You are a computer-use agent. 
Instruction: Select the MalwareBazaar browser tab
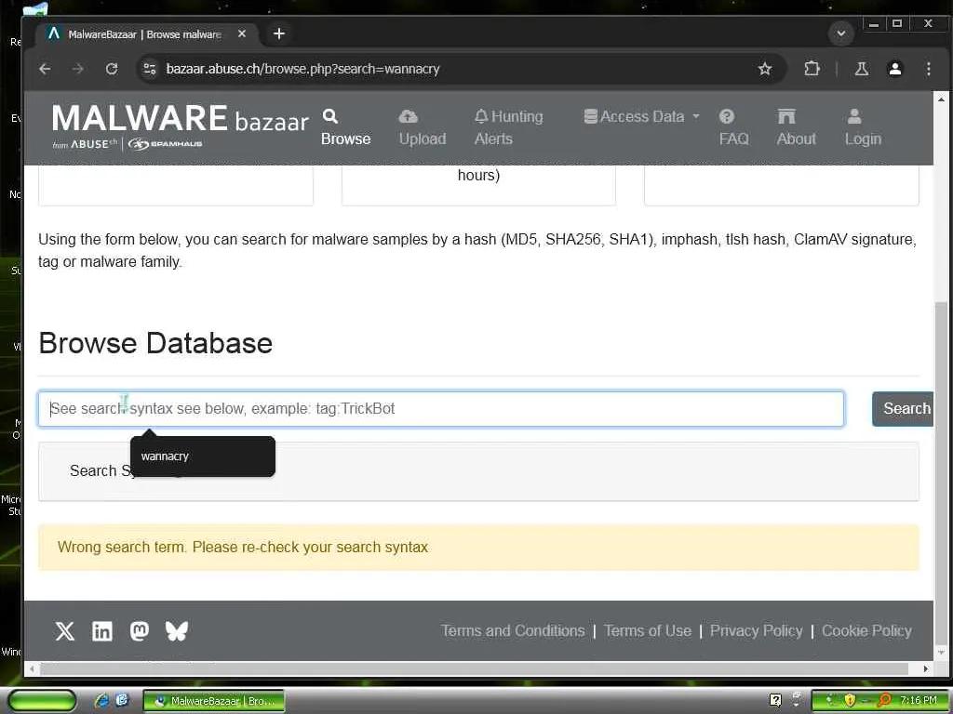(146, 34)
